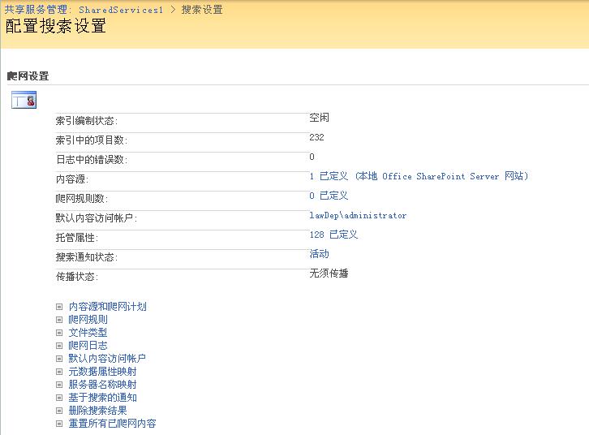589x435 pixels.
Task: Click the 232 items in index value
Action: click(x=316, y=137)
